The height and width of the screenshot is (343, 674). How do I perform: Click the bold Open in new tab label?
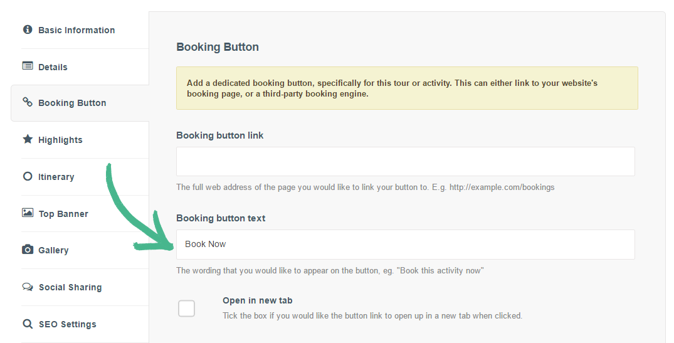pyautogui.click(x=257, y=300)
